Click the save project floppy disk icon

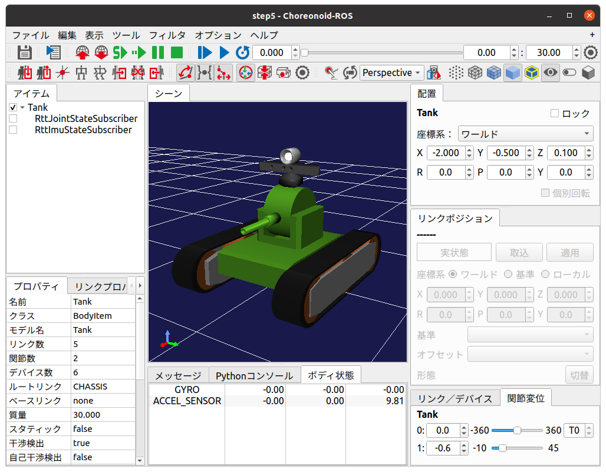[24, 52]
